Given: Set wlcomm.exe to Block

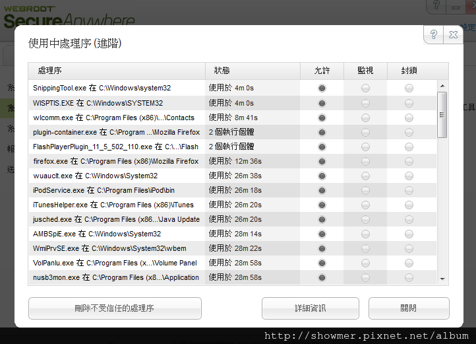Looking at the screenshot, I should pyautogui.click(x=409, y=118).
